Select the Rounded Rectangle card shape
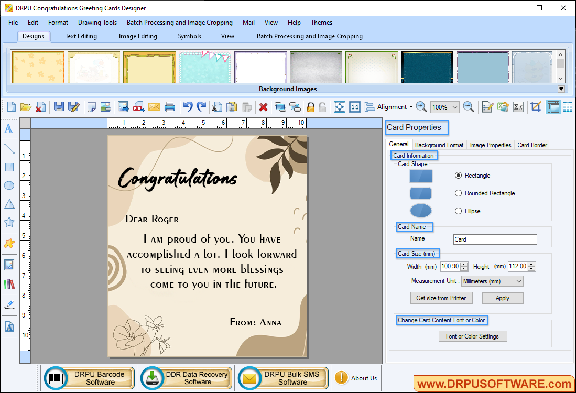This screenshot has height=393, width=576. click(459, 193)
